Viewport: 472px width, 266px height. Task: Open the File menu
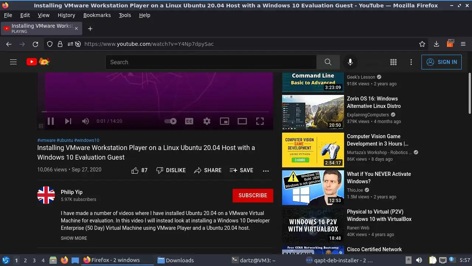coord(8,15)
